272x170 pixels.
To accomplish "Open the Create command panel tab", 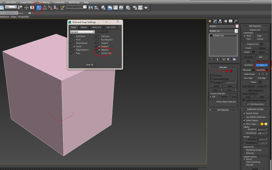I will pos(210,21).
